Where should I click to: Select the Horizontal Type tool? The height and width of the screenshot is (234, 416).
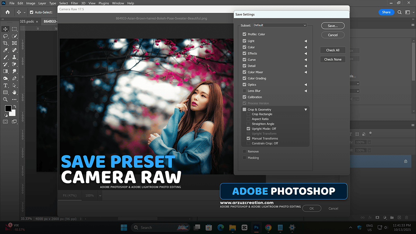pos(5,85)
